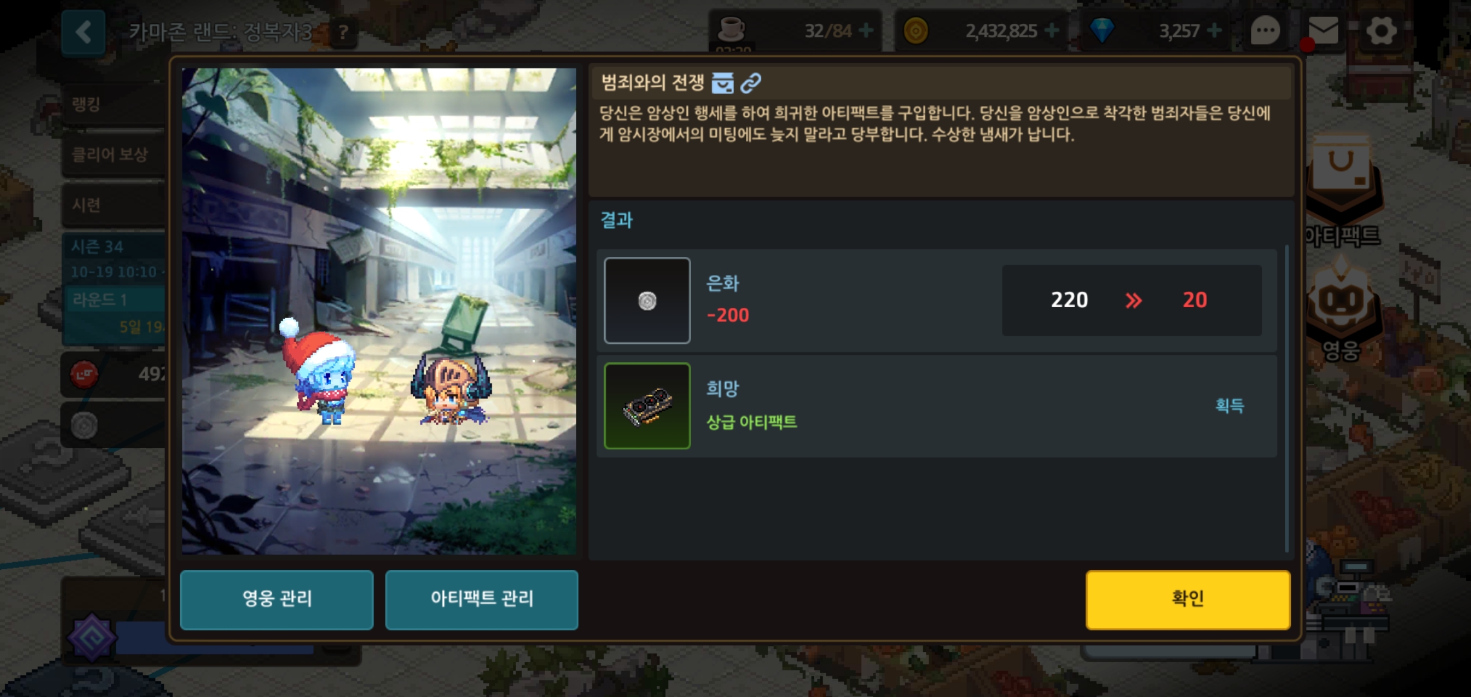
Task: Click the results list scrollbar
Action: [1286, 398]
